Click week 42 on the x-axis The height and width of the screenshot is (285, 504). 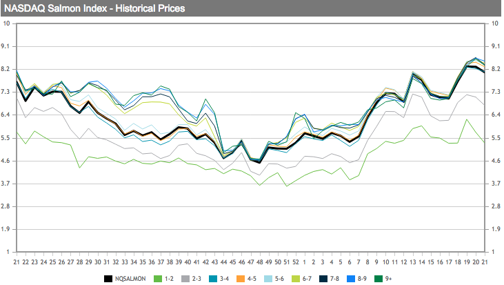tap(205, 262)
